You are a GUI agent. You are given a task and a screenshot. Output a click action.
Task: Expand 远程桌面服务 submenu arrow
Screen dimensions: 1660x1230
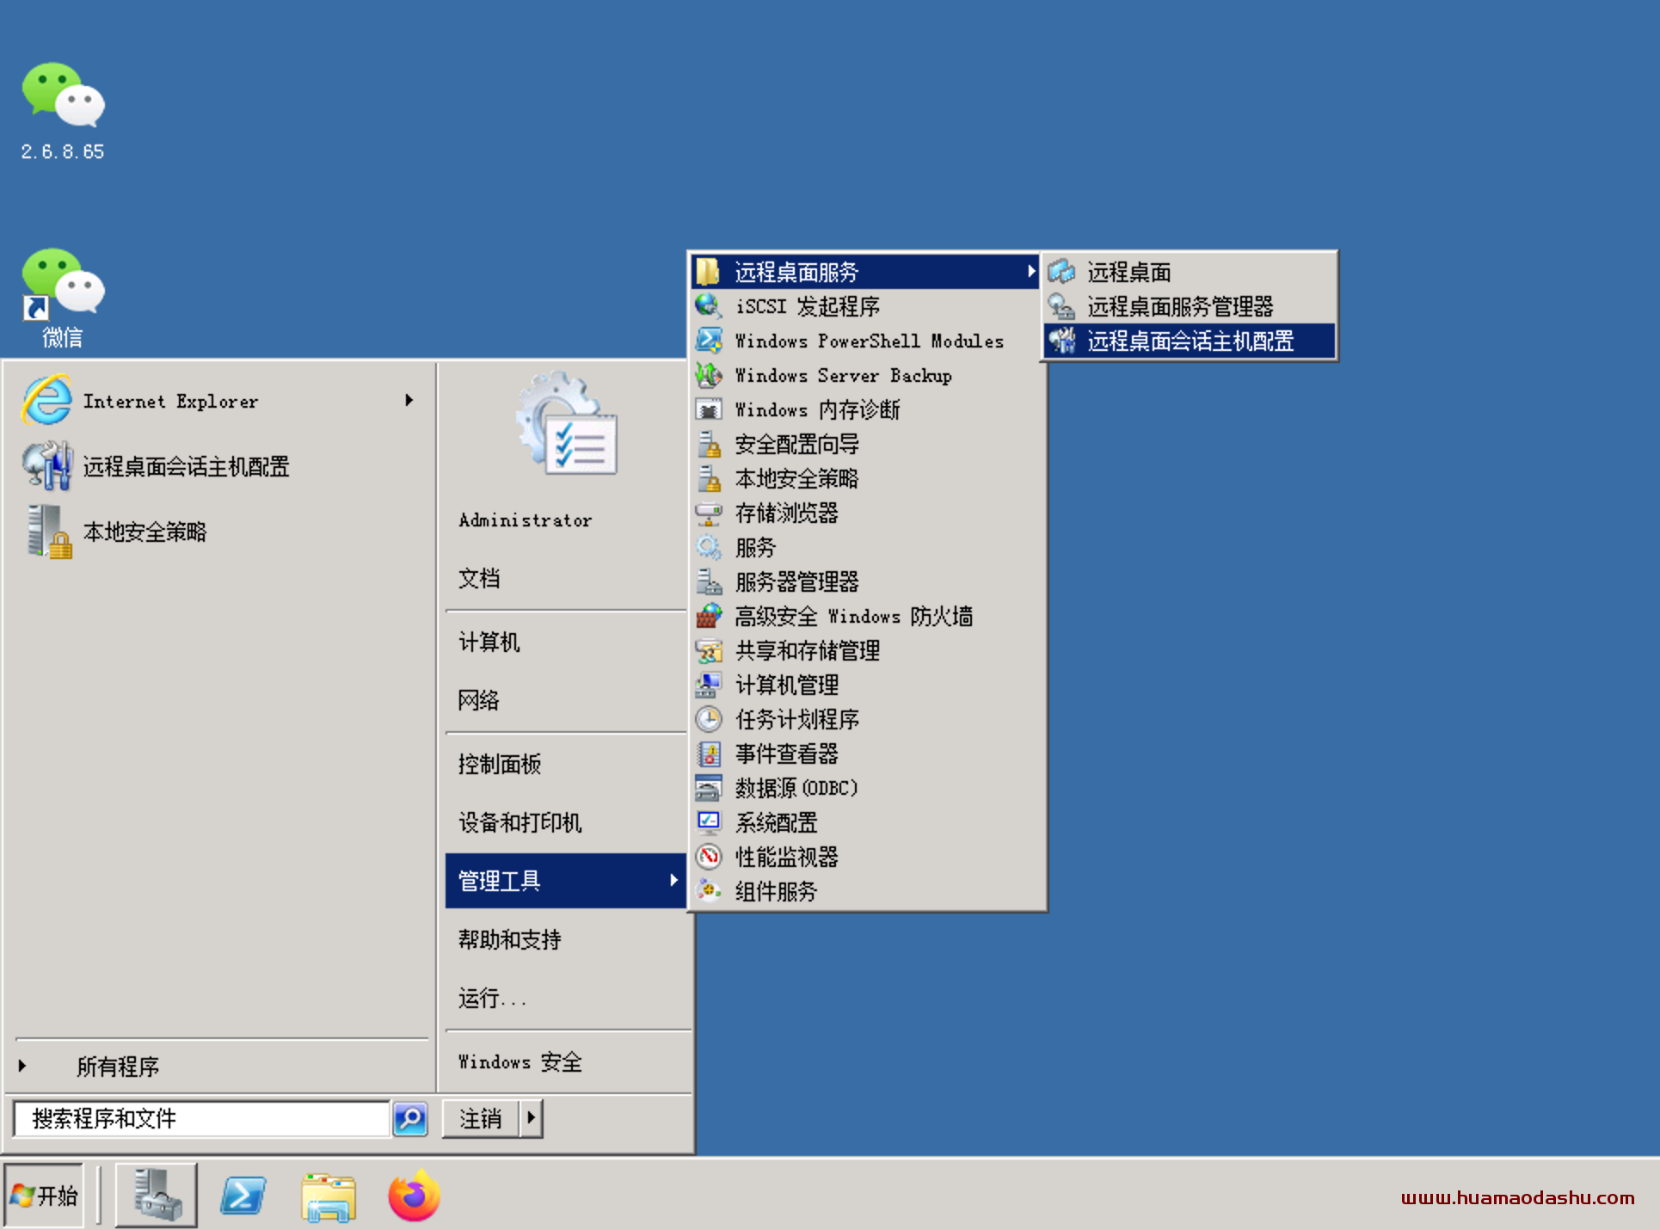pos(1030,272)
